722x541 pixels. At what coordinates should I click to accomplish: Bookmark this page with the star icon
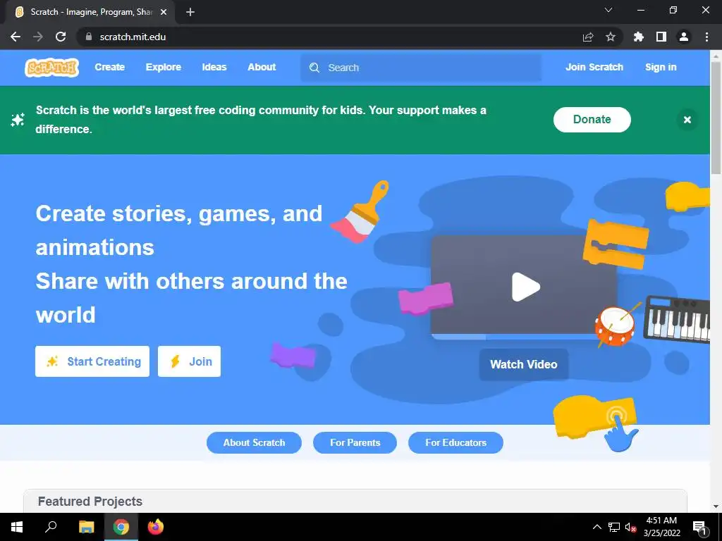[x=611, y=37]
